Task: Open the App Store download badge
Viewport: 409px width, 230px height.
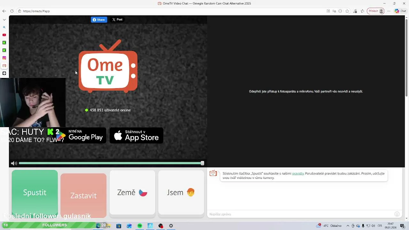Action: pos(136,135)
